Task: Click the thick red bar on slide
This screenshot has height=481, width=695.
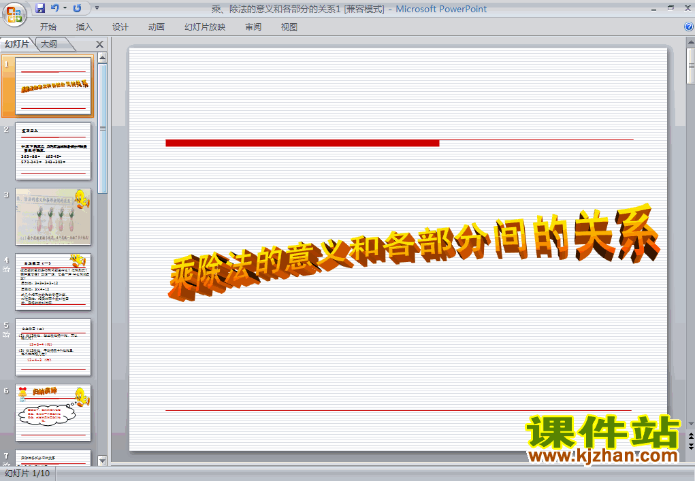Action: (x=302, y=143)
